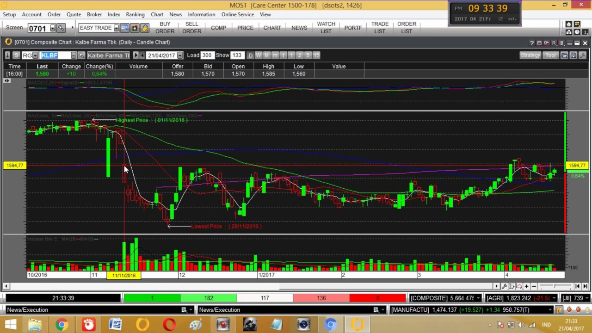Open the 21/04/2017 date dropdown
Image resolution: width=592 pixels, height=333 pixels.
click(180, 55)
